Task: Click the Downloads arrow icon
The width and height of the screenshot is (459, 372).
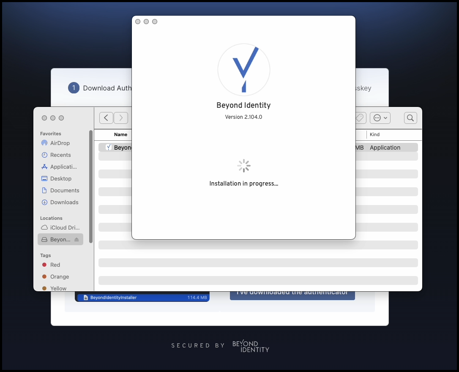Action: 44,202
